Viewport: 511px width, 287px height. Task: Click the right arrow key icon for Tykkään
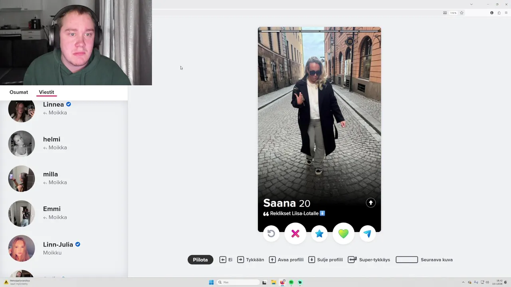(x=240, y=259)
